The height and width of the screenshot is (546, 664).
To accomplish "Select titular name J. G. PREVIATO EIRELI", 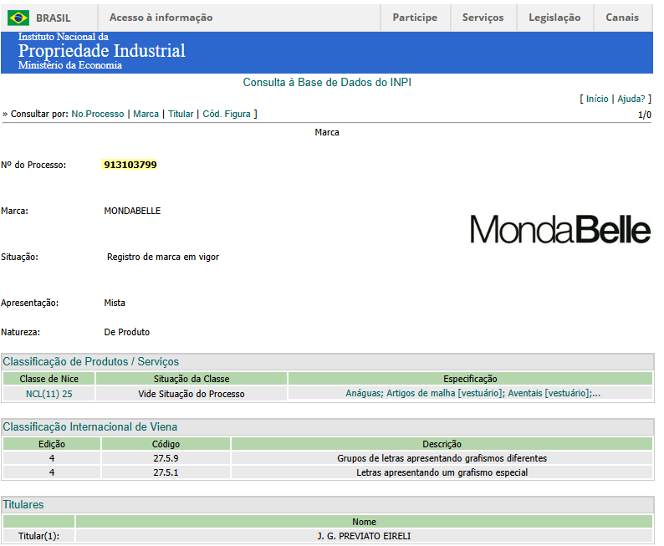I will pos(364,536).
